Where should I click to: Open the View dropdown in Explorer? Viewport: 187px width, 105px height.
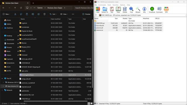64,14
